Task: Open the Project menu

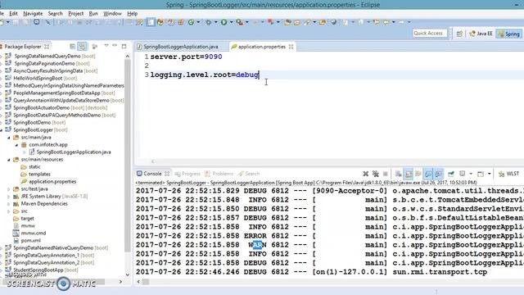Action: tap(76, 14)
